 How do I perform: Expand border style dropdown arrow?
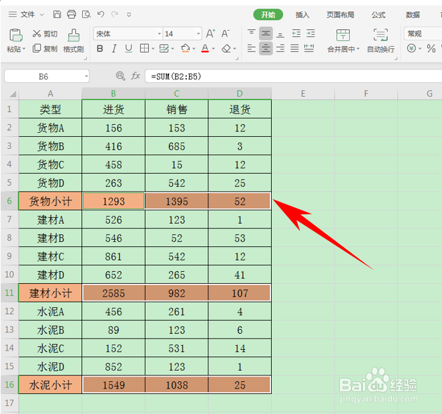153,49
